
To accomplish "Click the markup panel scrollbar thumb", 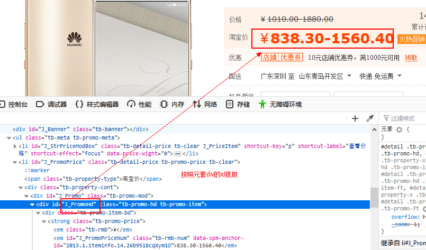I will pyautogui.click(x=374, y=197).
